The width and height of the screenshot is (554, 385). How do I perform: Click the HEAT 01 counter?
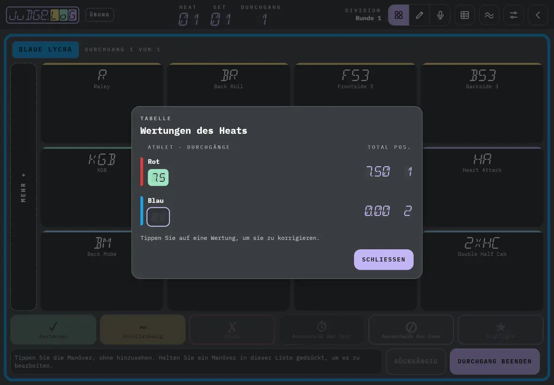(x=188, y=15)
